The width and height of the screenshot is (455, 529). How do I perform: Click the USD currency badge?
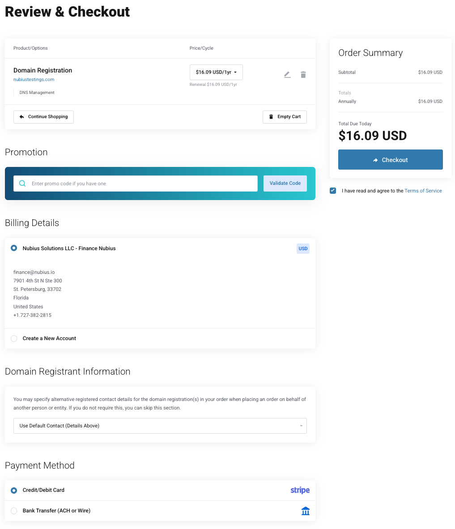[x=303, y=249]
